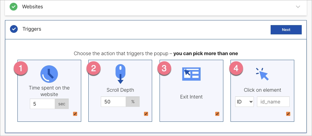Viewport: 312px width, 136px height.
Task: Click the green Websites checkmark icon
Action: point(13,7)
